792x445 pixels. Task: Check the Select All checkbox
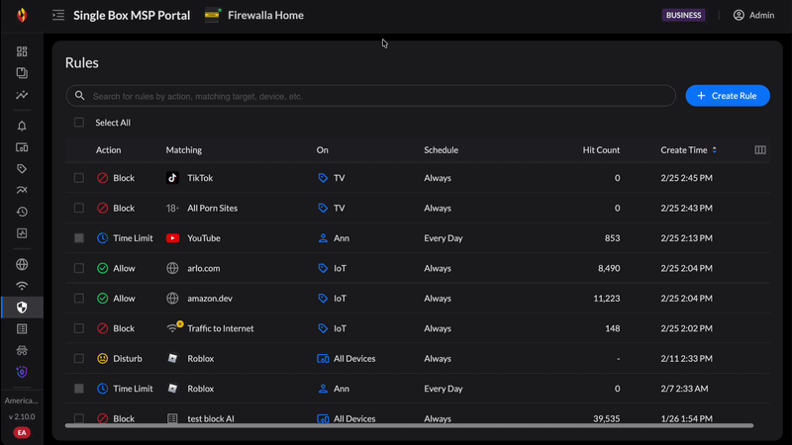coord(79,123)
